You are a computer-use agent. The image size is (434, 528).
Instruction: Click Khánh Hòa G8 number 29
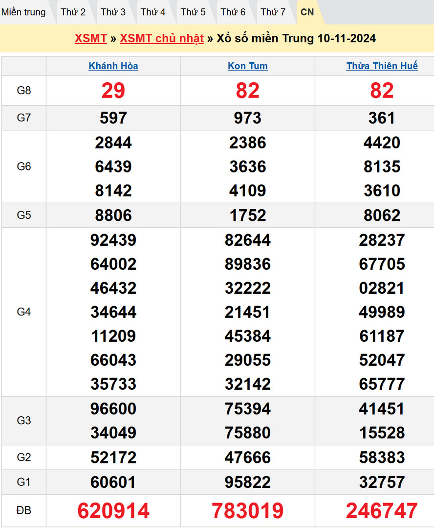pyautogui.click(x=113, y=91)
